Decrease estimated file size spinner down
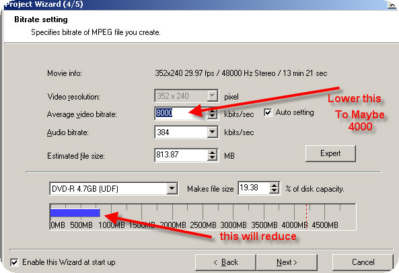This screenshot has height=273, width=399. pyautogui.click(x=212, y=157)
